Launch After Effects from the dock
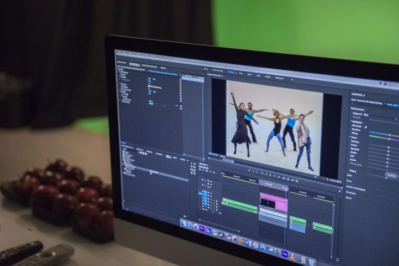 (x=285, y=253)
